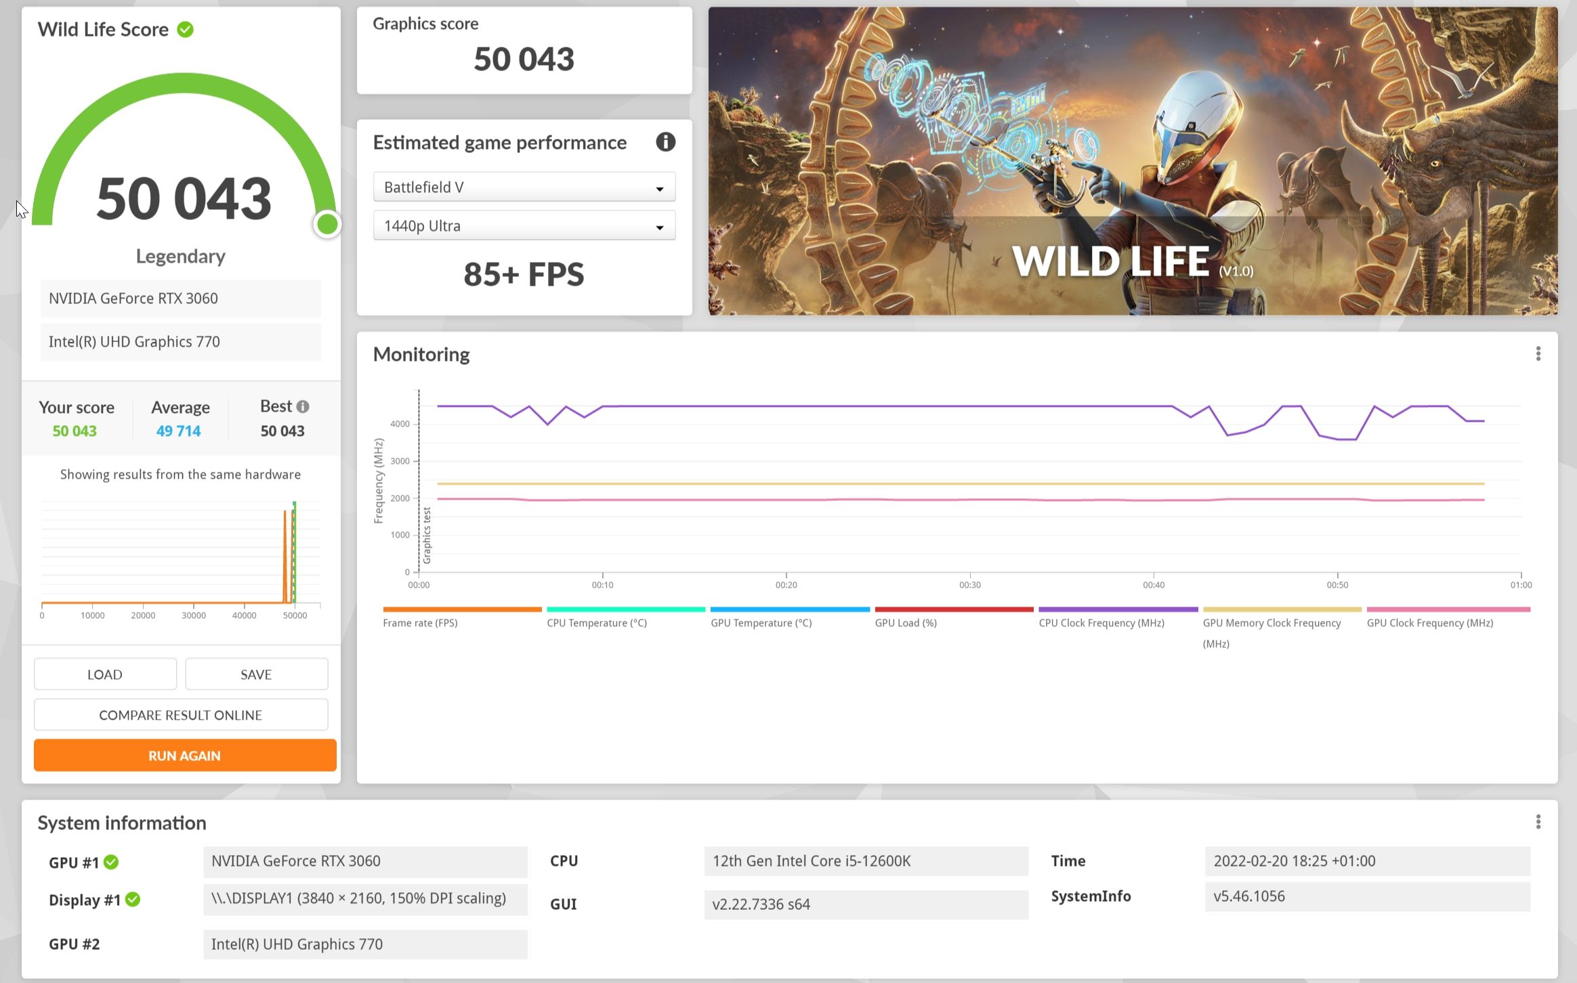
Task: Click 'Showing results from the same hardware' text
Action: (181, 475)
